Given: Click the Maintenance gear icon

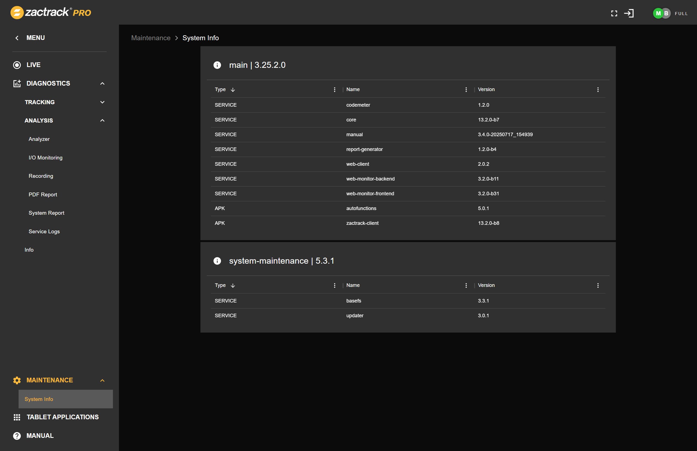Looking at the screenshot, I should point(17,380).
